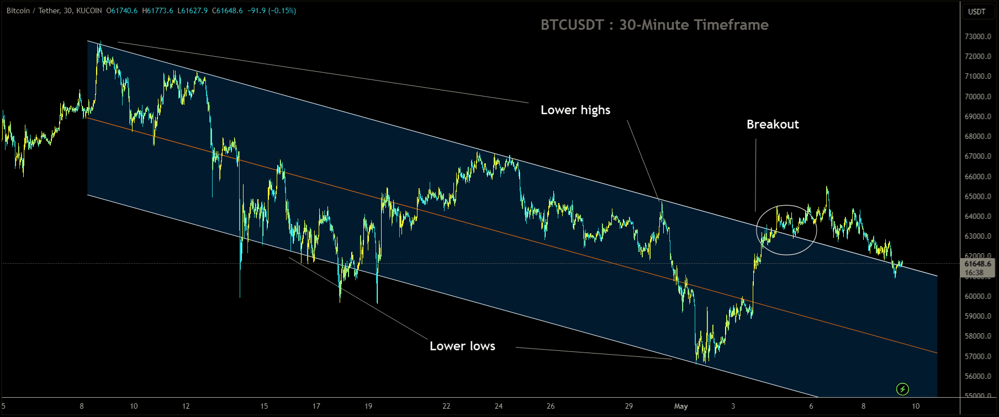Click the 'May' label on time axis
Viewport: 999px width, 417px height.
[681, 406]
